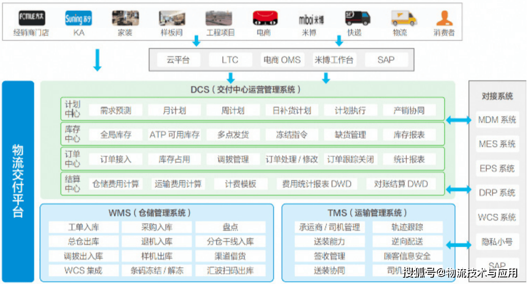Select 订单接入 in the order center

tap(116, 159)
